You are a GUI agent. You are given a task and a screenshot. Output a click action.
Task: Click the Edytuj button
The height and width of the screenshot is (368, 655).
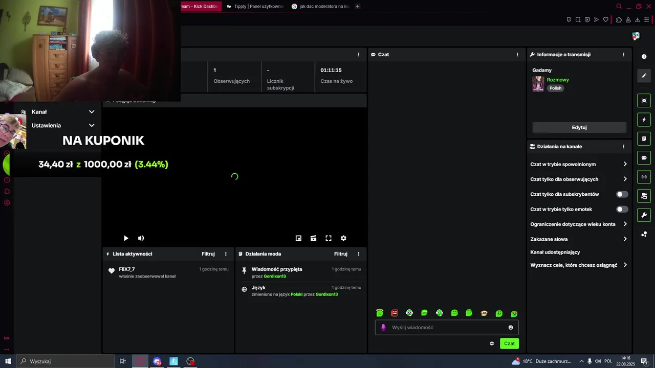point(579,127)
